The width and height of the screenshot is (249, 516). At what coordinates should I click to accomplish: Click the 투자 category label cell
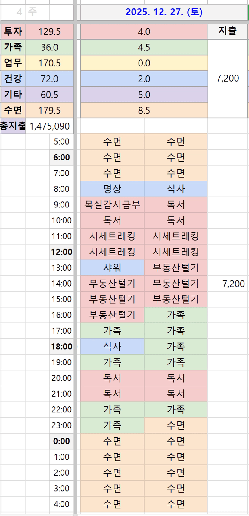(13, 31)
